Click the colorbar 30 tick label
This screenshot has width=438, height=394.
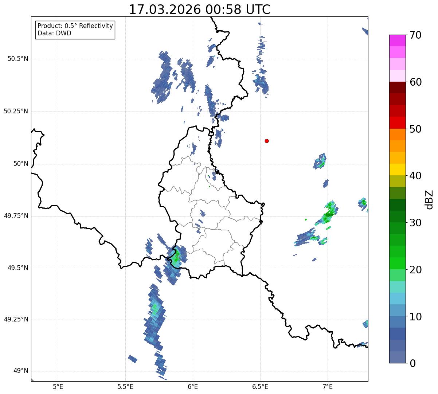[x=415, y=223]
